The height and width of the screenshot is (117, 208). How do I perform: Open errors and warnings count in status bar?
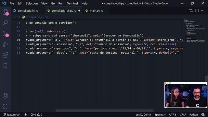pos(36,114)
